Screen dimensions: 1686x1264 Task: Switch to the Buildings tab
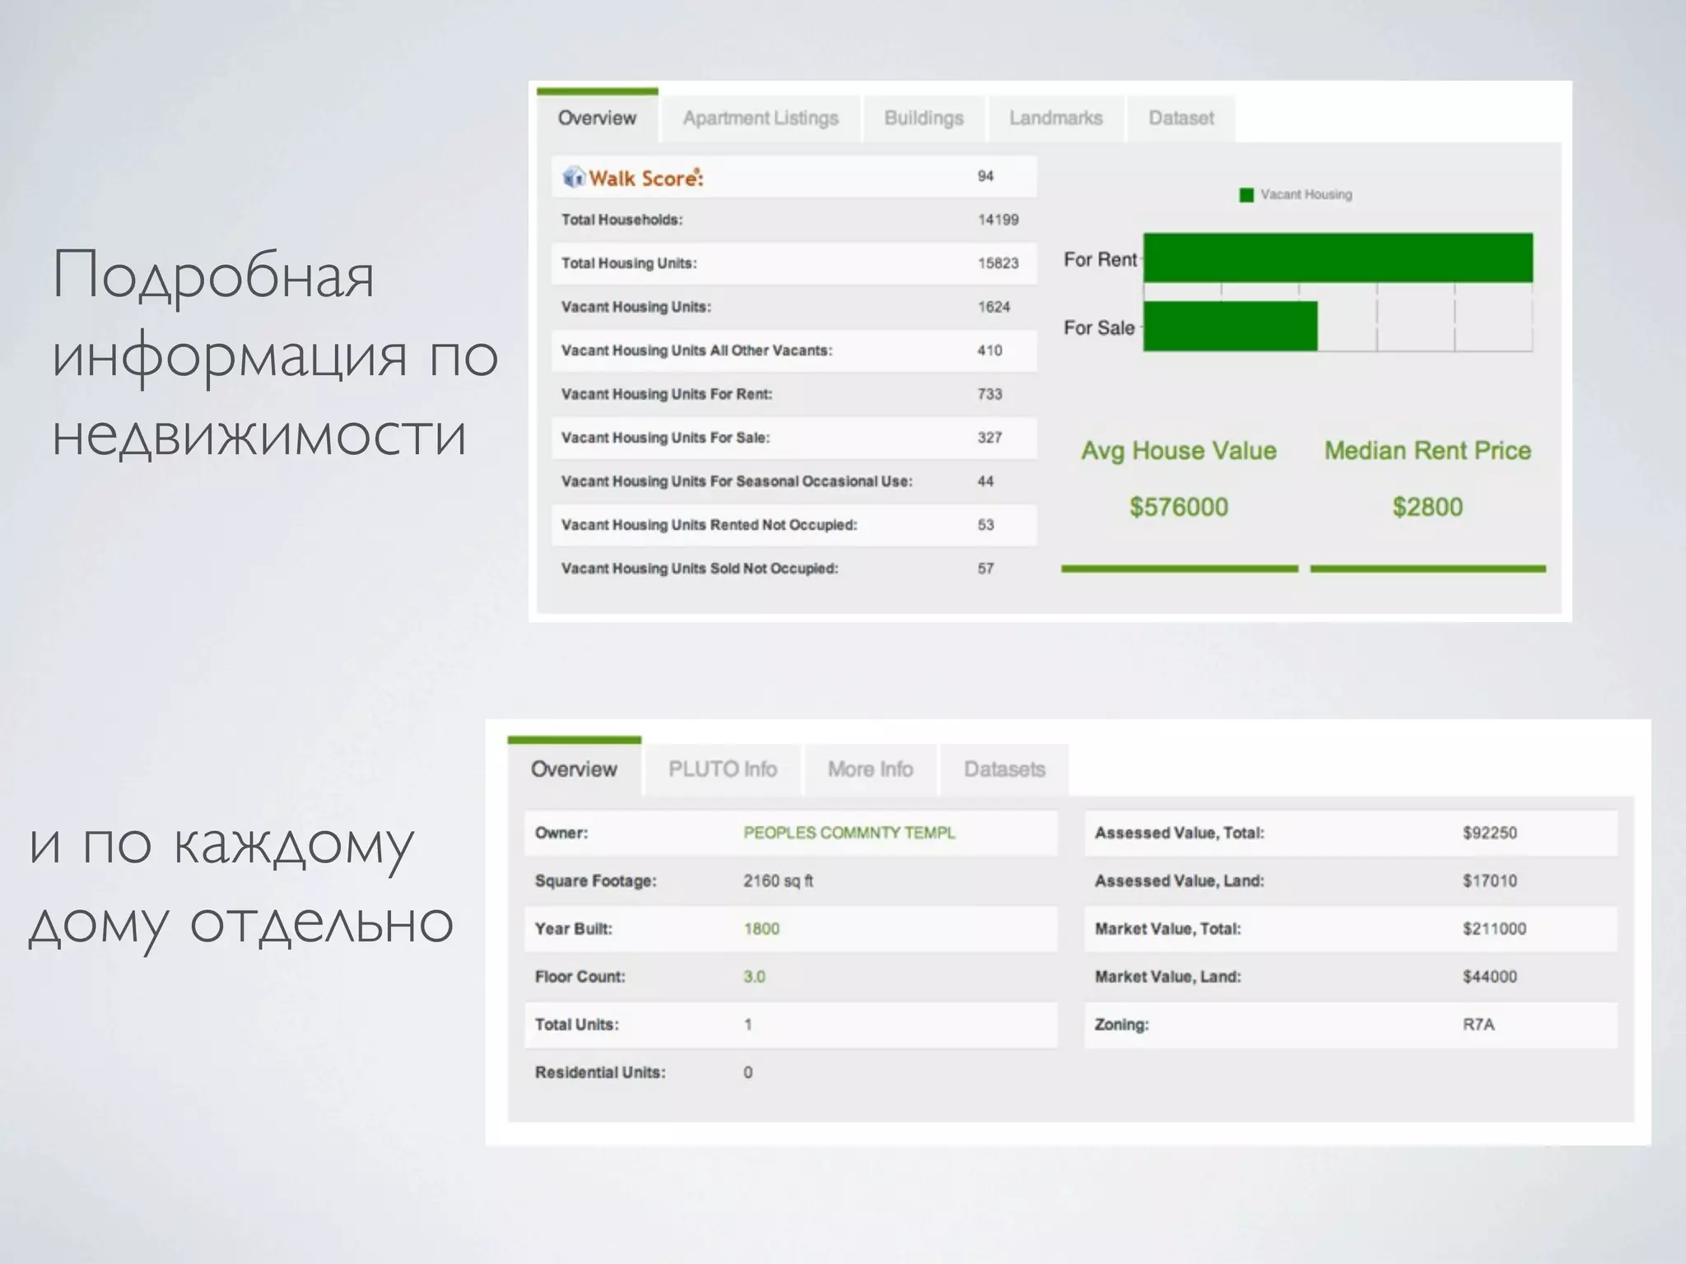click(x=924, y=118)
